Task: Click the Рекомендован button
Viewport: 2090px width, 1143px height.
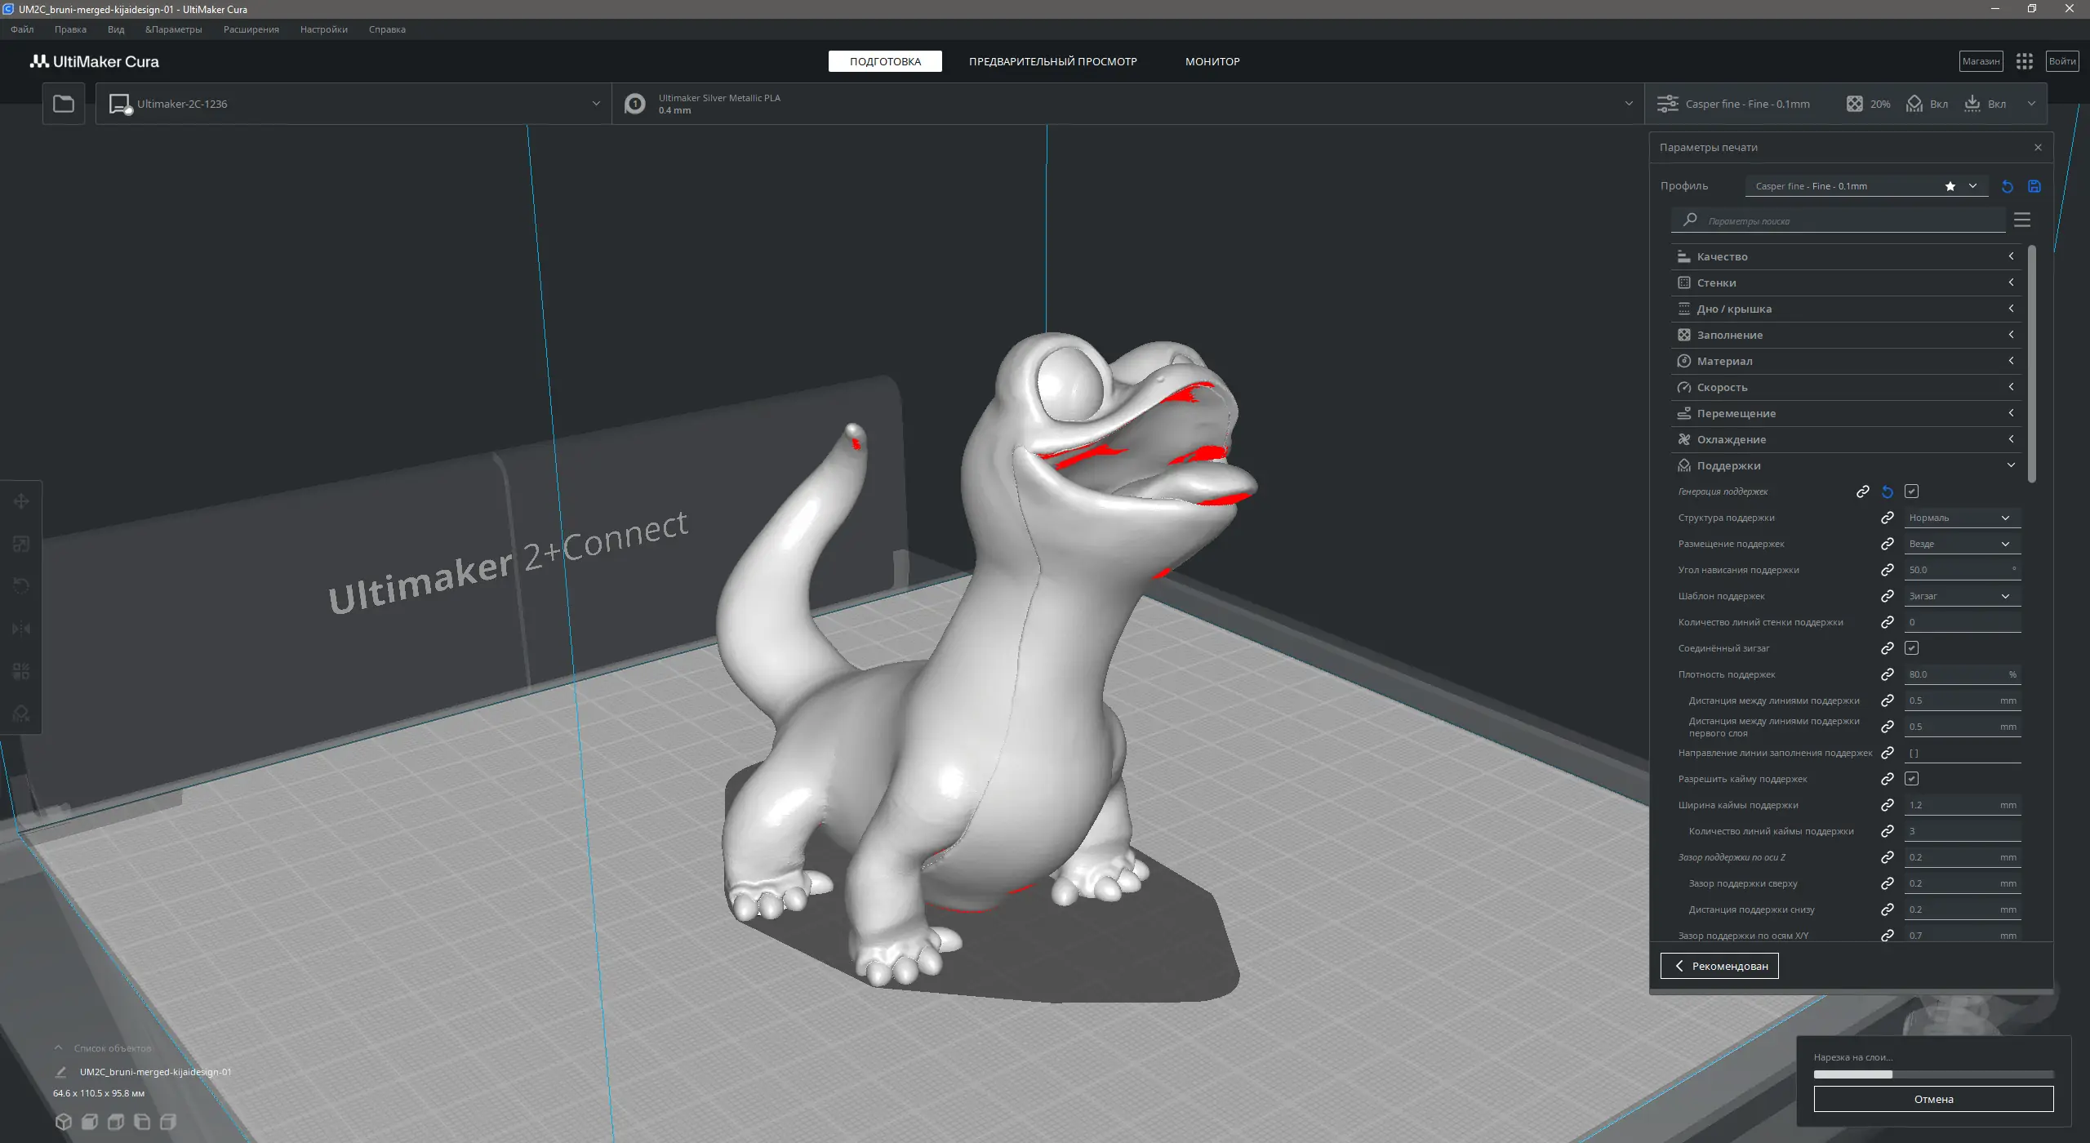Action: (1719, 966)
